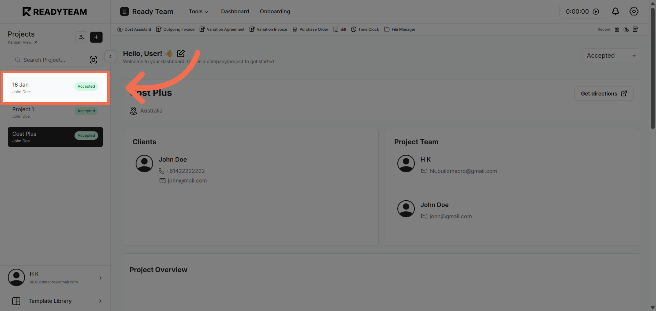Go to the Dashboard tab
The height and width of the screenshot is (311, 656).
point(235,11)
